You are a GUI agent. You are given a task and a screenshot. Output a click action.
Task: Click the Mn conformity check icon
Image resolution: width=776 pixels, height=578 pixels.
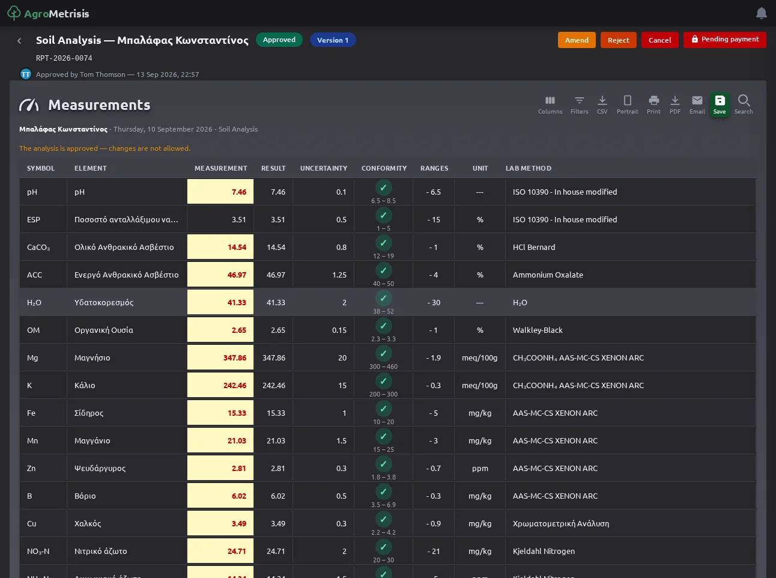383,436
